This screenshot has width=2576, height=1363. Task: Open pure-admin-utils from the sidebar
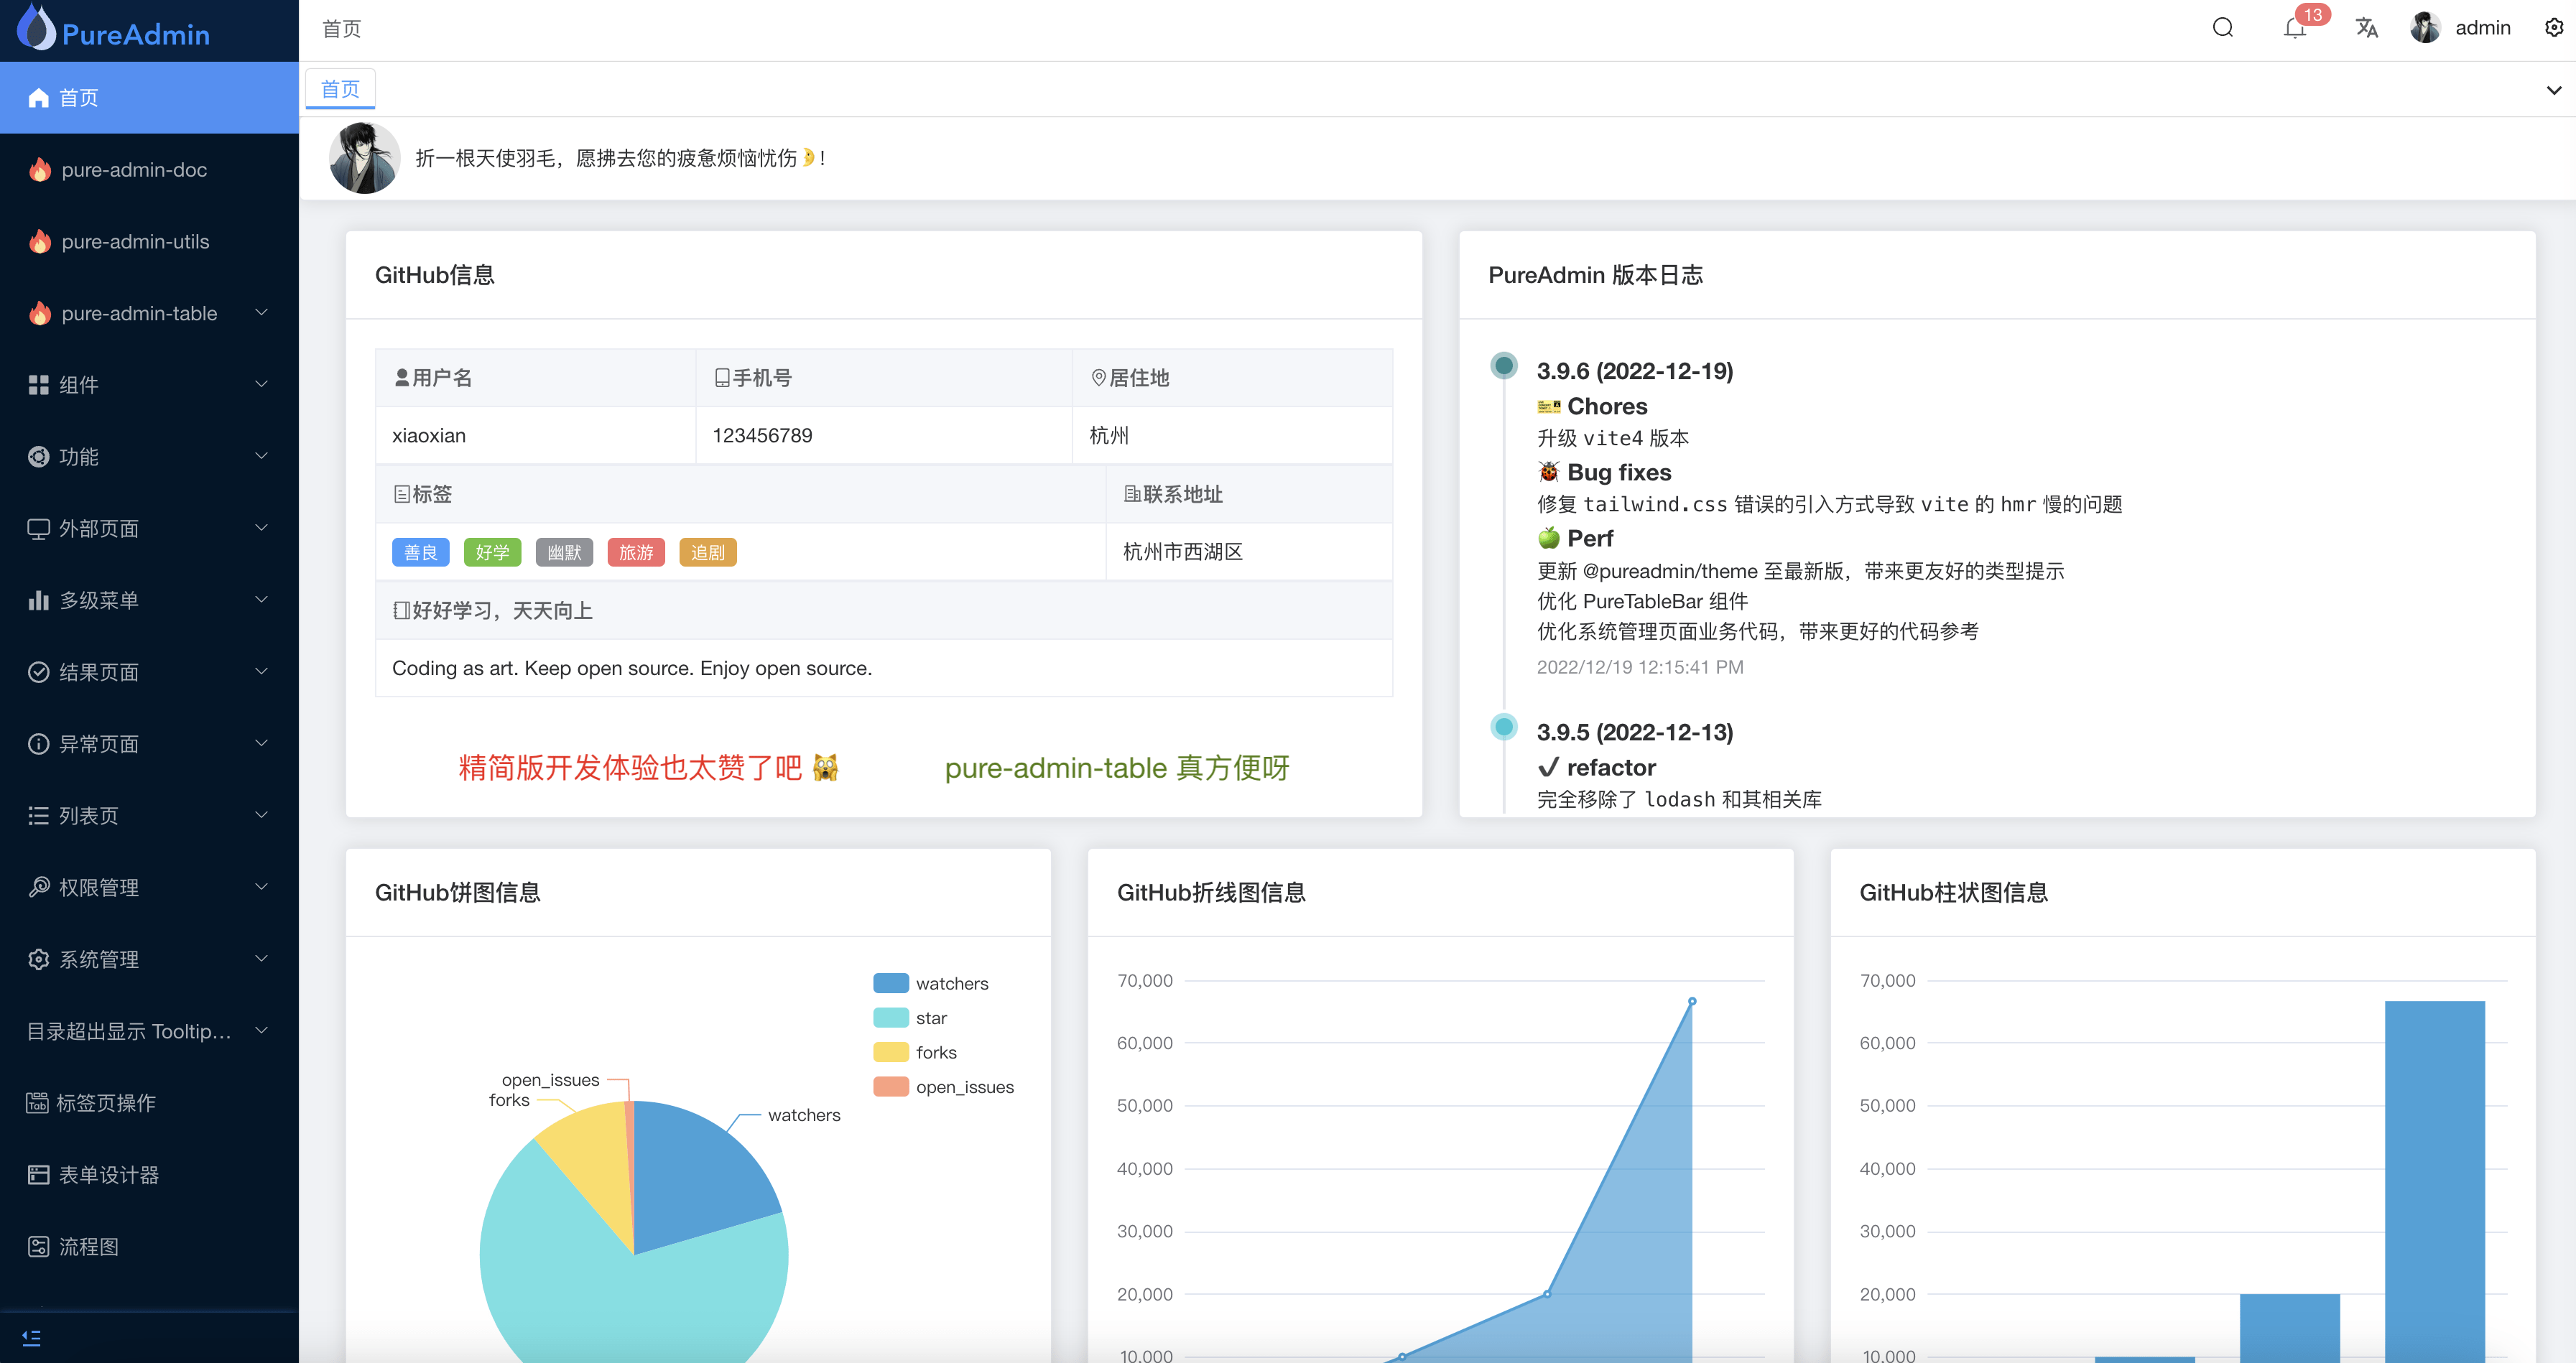pos(150,241)
